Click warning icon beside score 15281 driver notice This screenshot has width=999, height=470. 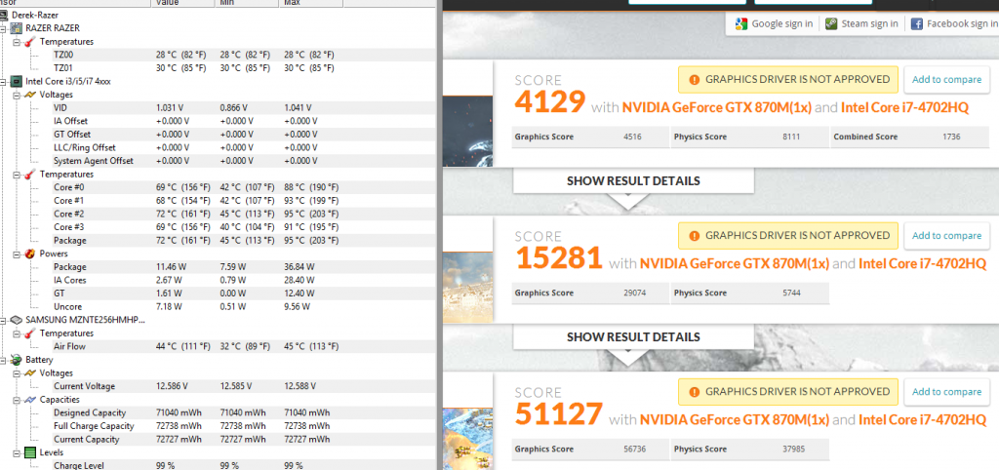coord(694,236)
